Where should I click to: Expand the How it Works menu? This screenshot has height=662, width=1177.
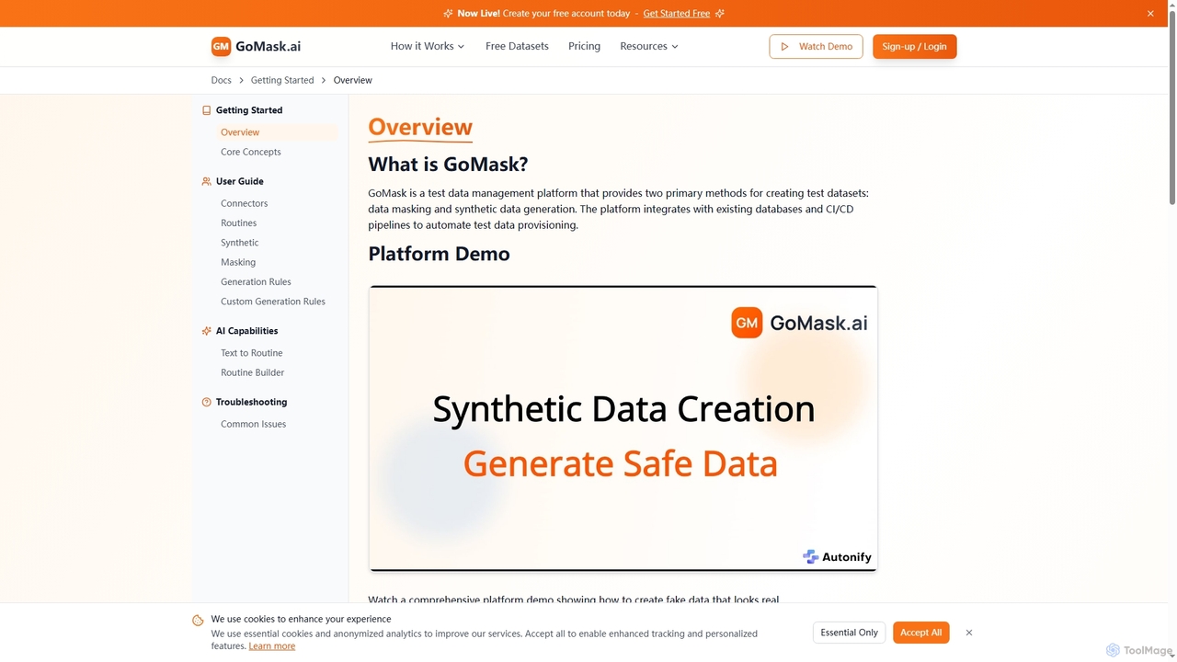(x=428, y=47)
